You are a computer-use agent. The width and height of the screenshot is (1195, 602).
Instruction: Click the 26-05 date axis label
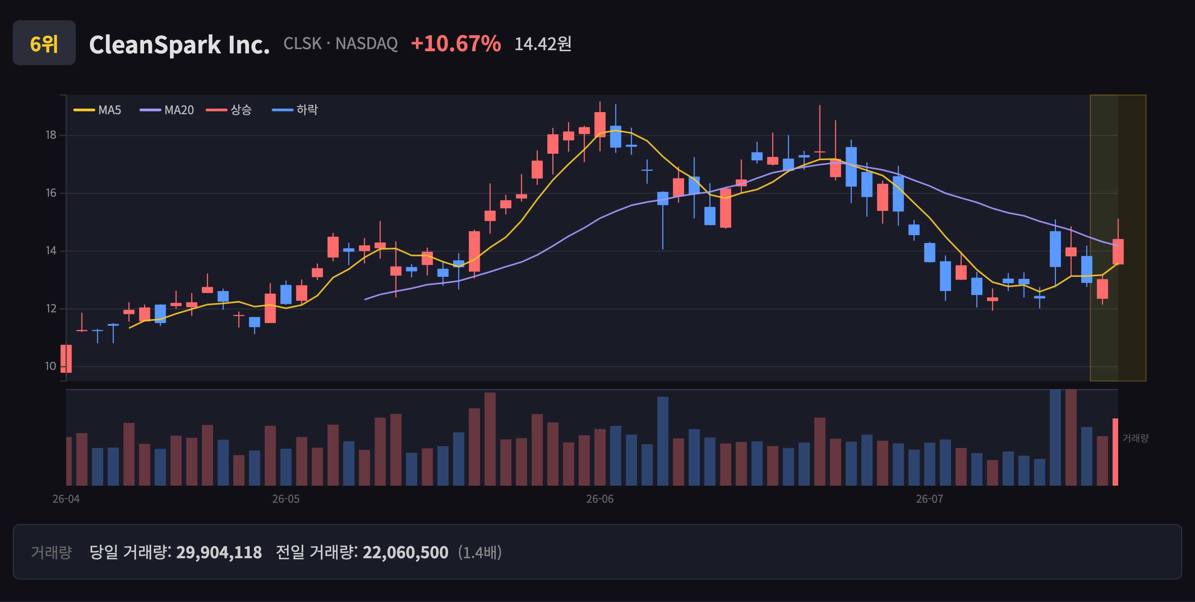pos(286,499)
